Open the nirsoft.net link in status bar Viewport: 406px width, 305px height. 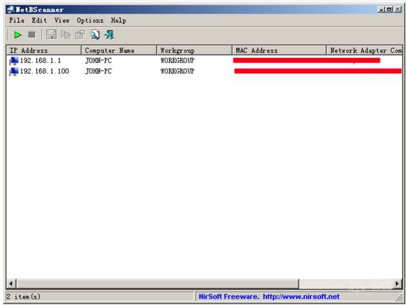(x=301, y=297)
